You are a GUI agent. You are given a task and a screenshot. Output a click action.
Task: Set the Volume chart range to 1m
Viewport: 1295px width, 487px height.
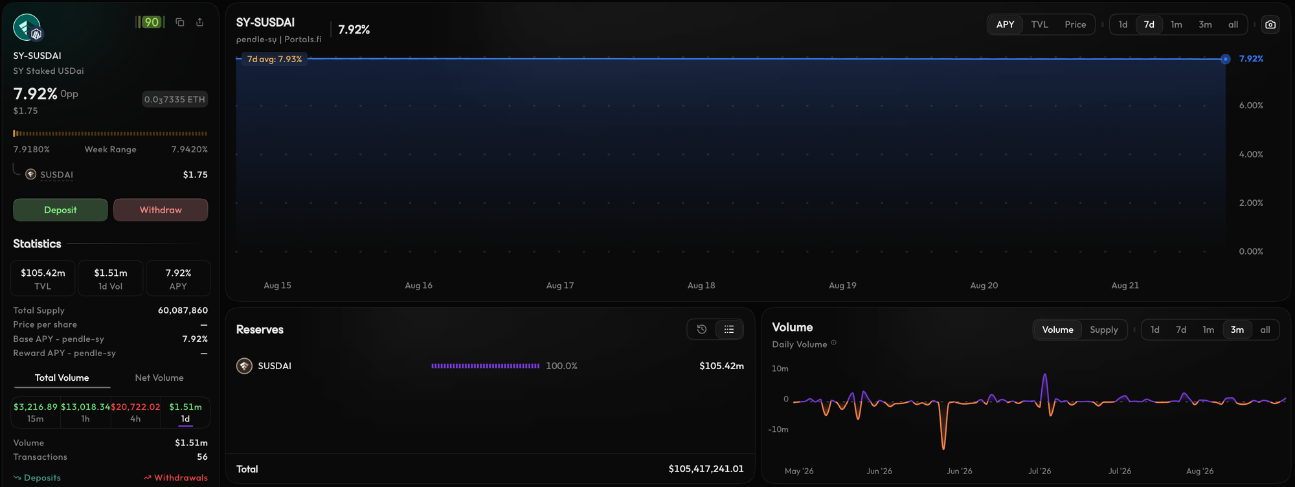(x=1208, y=330)
